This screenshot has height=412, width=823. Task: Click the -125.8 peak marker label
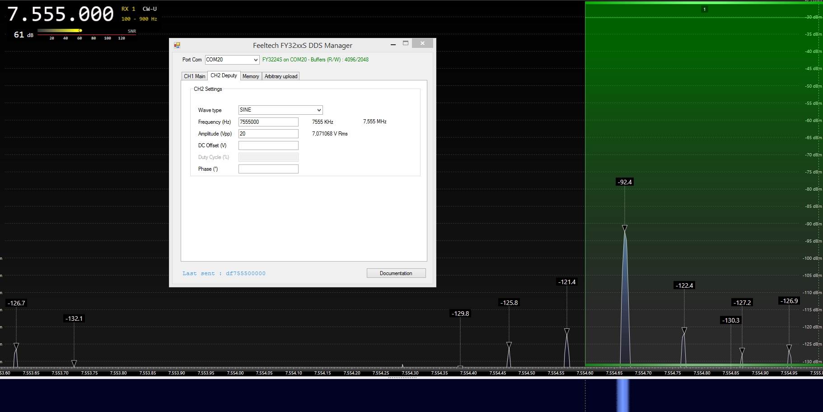(x=509, y=303)
